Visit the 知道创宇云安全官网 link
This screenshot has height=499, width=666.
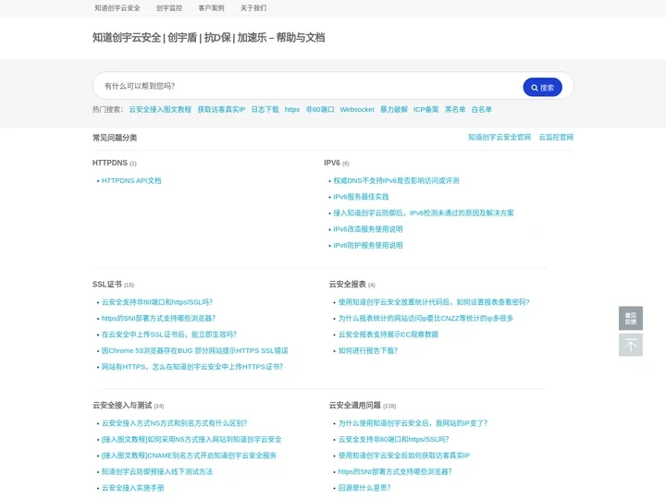coord(499,137)
